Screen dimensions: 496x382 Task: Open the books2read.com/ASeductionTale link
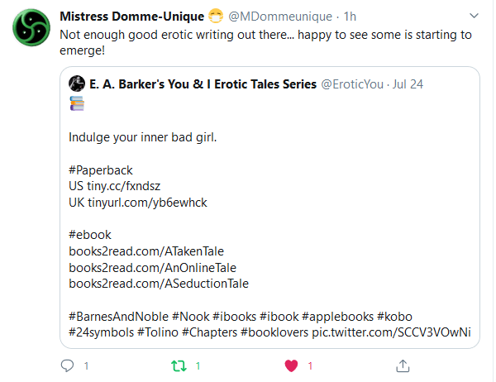tap(159, 284)
